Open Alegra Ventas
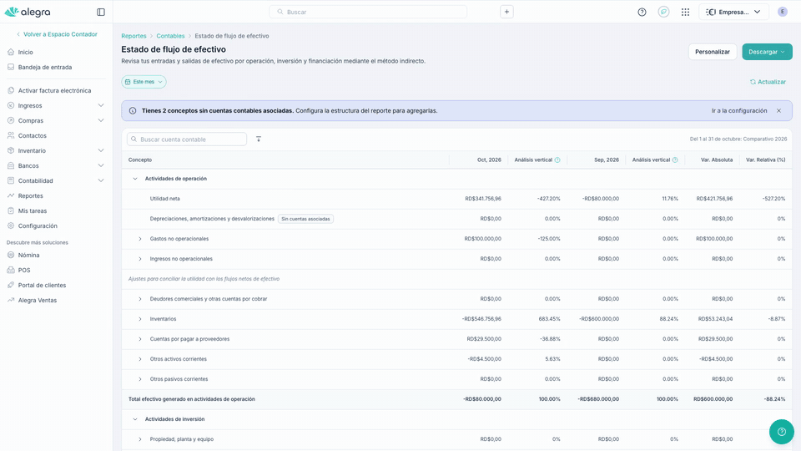Viewport: 801px width, 451px height. pos(38,300)
